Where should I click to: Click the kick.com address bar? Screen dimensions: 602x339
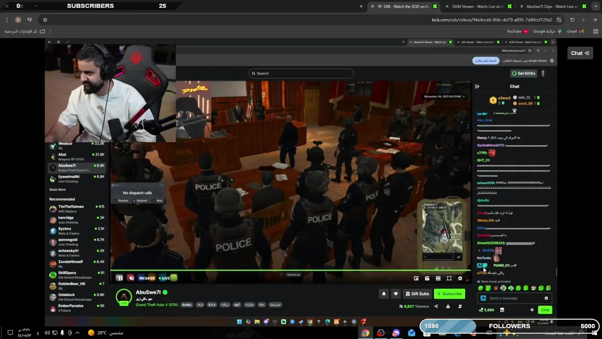[x=301, y=20]
